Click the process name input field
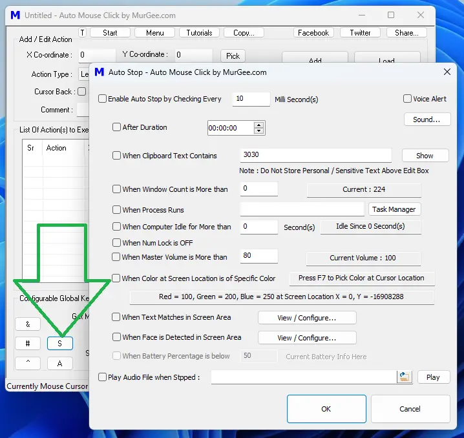Image resolution: width=464 pixels, height=438 pixels. (302, 209)
